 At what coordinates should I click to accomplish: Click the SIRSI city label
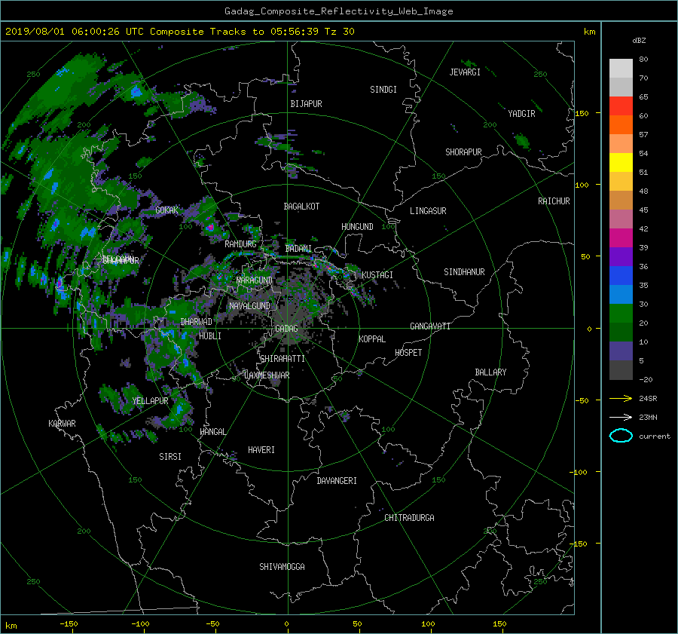pyautogui.click(x=170, y=457)
